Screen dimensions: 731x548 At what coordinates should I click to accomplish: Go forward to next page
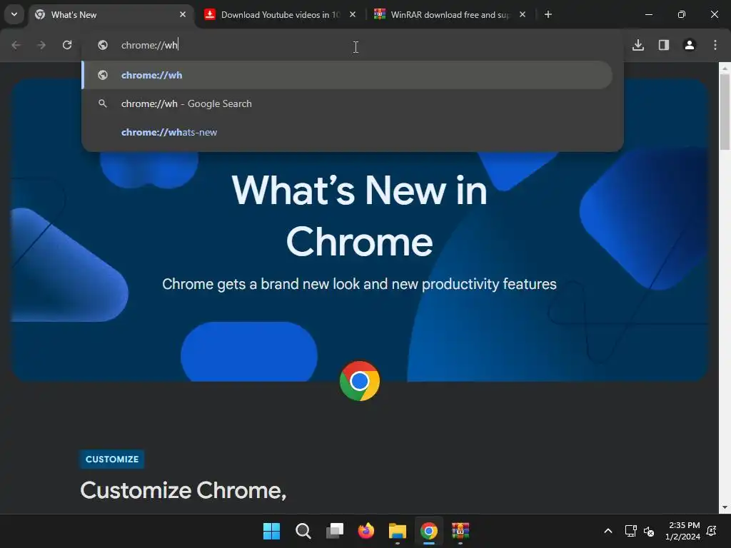coord(41,45)
